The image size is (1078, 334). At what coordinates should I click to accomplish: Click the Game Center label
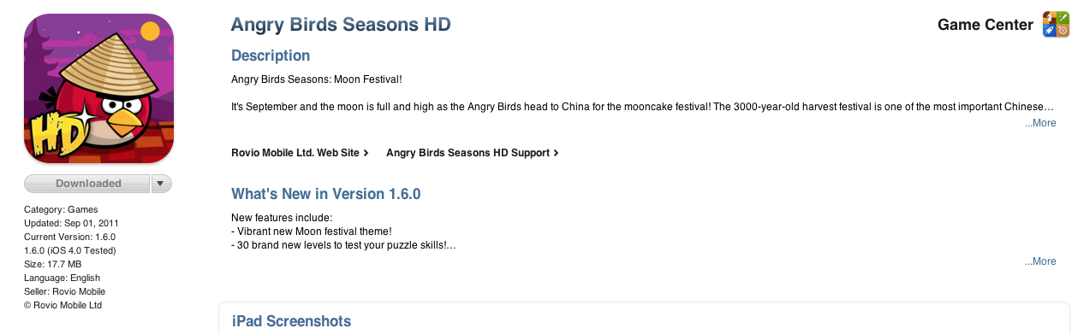point(986,25)
